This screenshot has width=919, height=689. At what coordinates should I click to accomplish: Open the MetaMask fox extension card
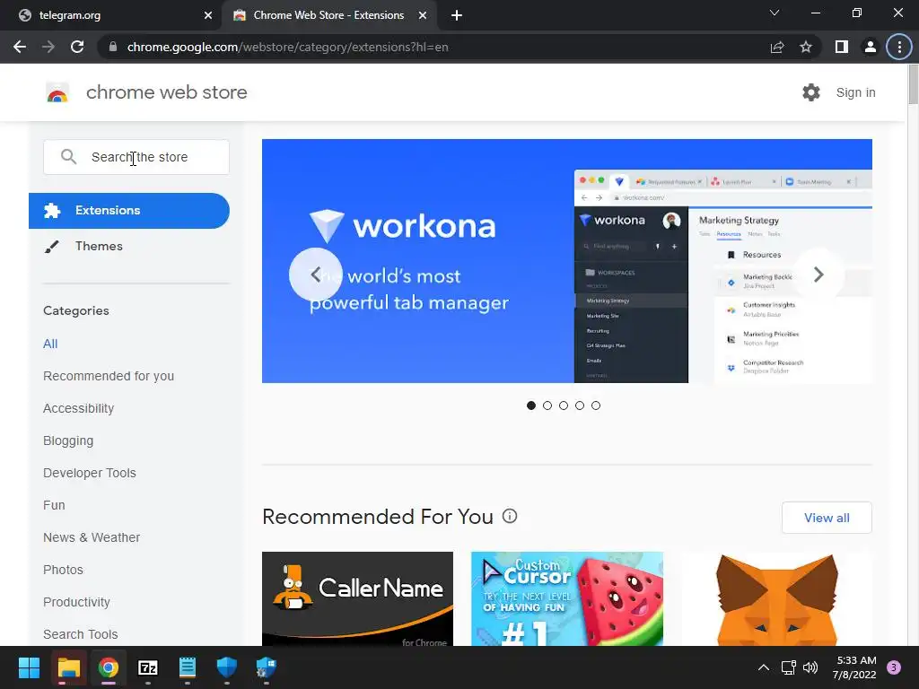(776, 598)
